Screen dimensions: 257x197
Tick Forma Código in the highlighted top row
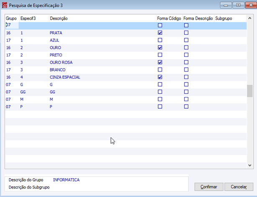click(160, 25)
